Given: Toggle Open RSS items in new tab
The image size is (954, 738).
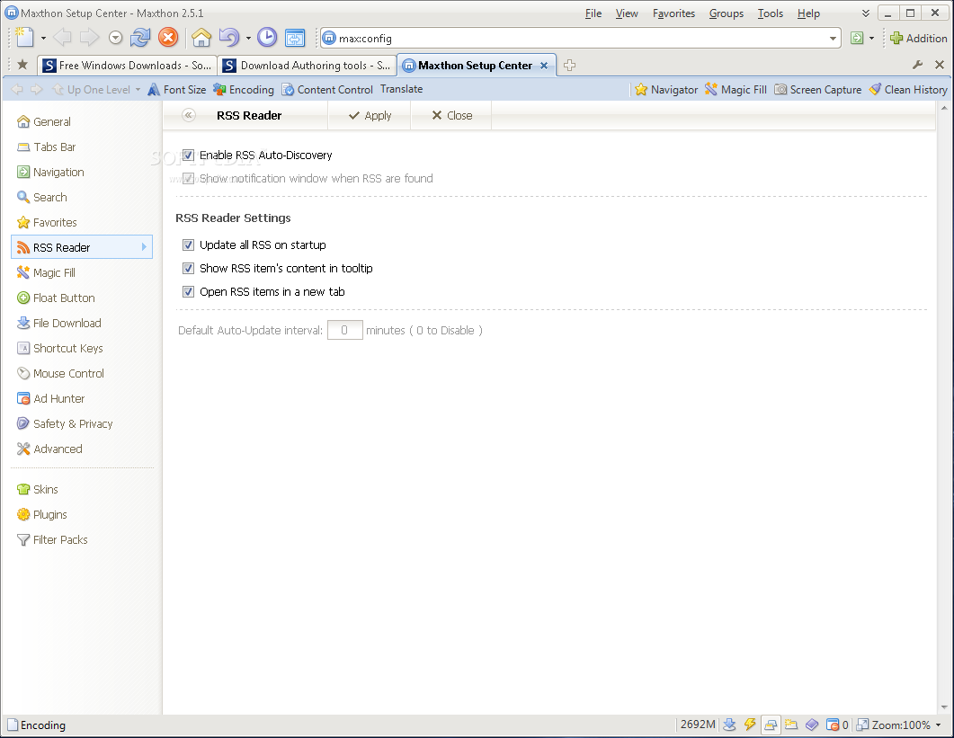Looking at the screenshot, I should coord(188,291).
